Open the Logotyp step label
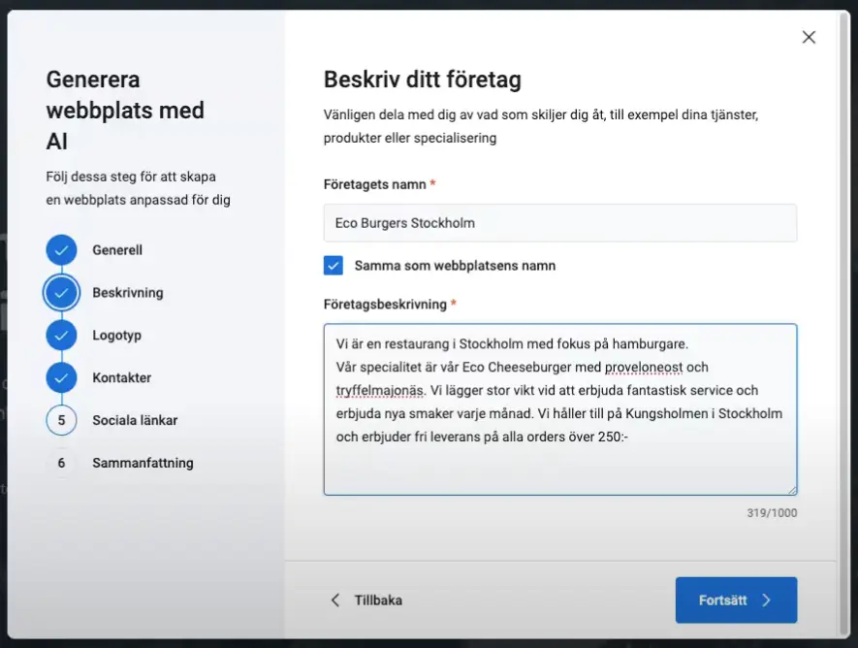 [x=116, y=335]
